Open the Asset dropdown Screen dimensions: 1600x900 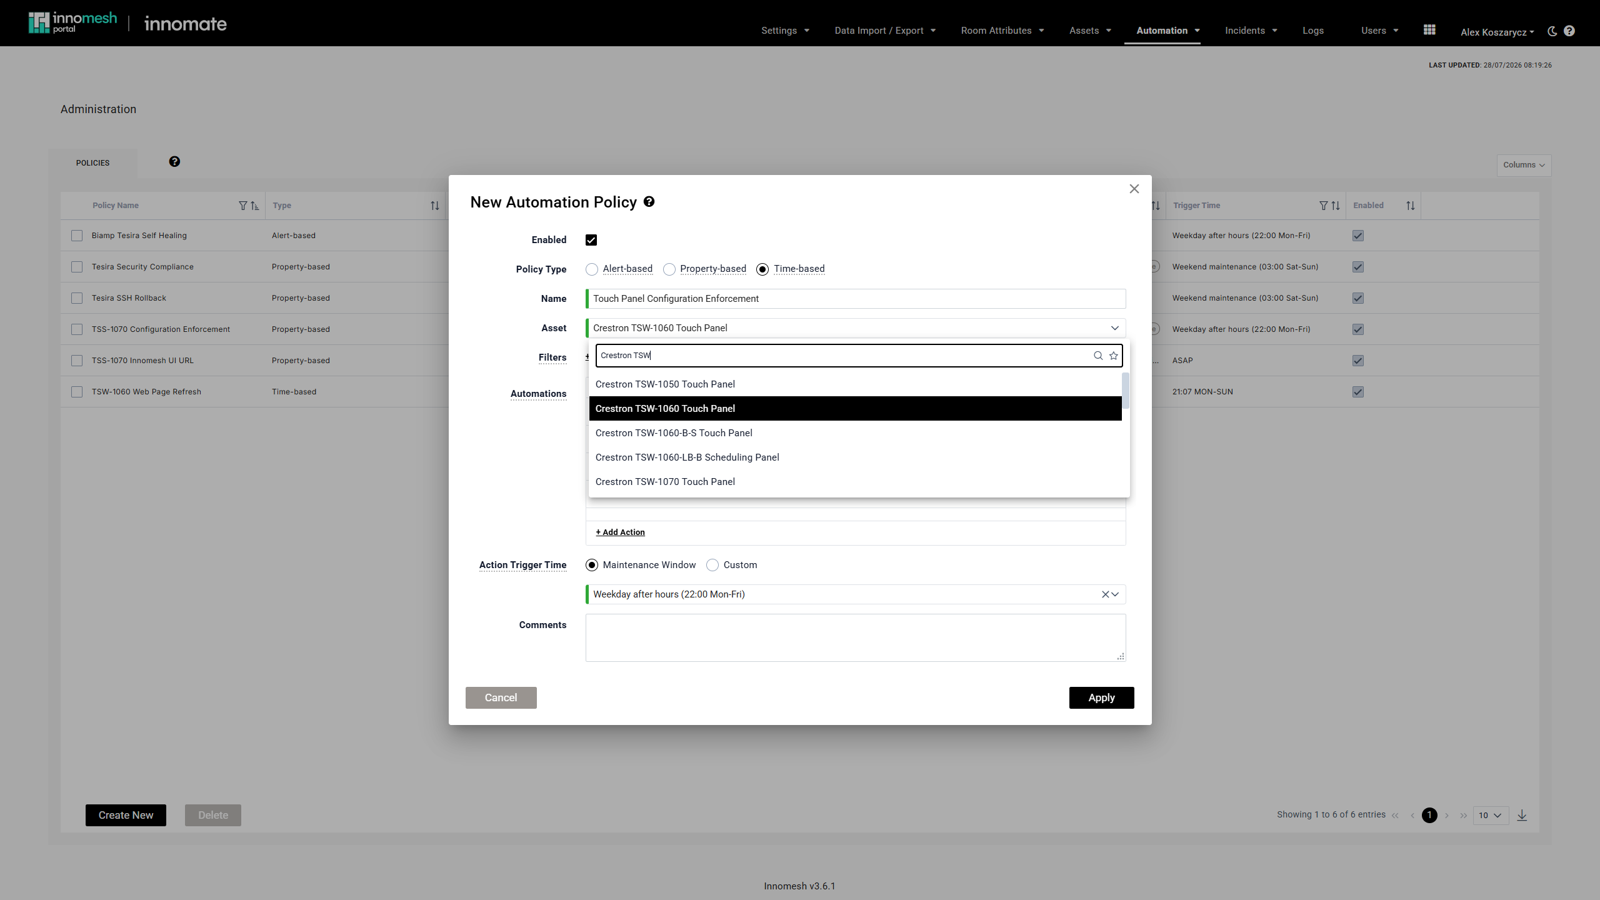856,328
